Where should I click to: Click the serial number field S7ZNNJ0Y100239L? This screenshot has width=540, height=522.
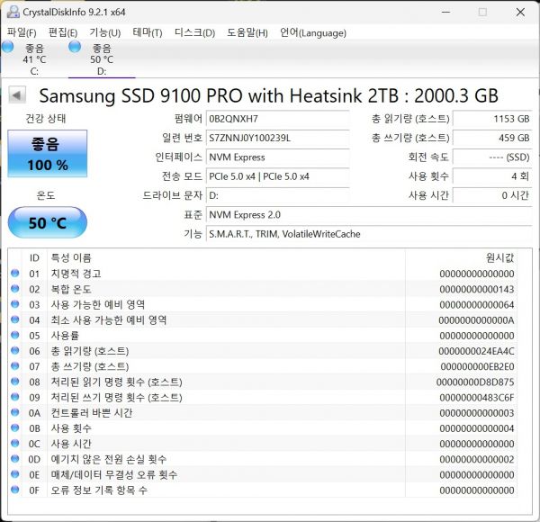pos(277,138)
